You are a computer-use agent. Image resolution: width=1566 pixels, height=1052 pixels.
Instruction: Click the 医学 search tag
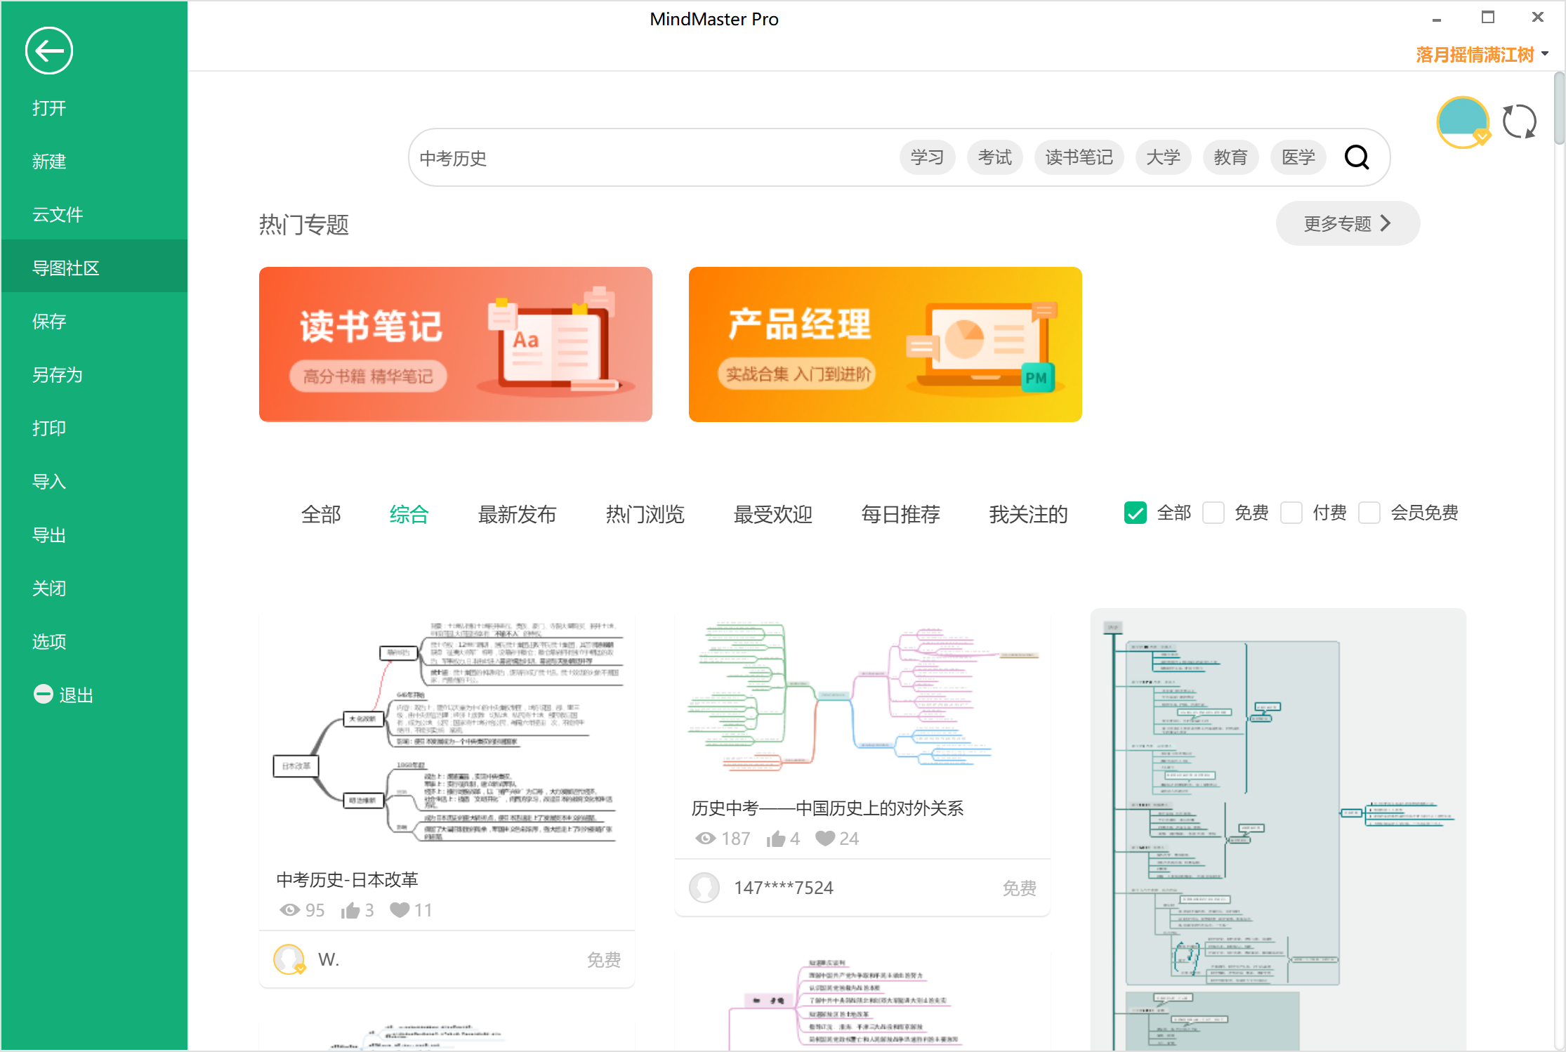(x=1298, y=157)
